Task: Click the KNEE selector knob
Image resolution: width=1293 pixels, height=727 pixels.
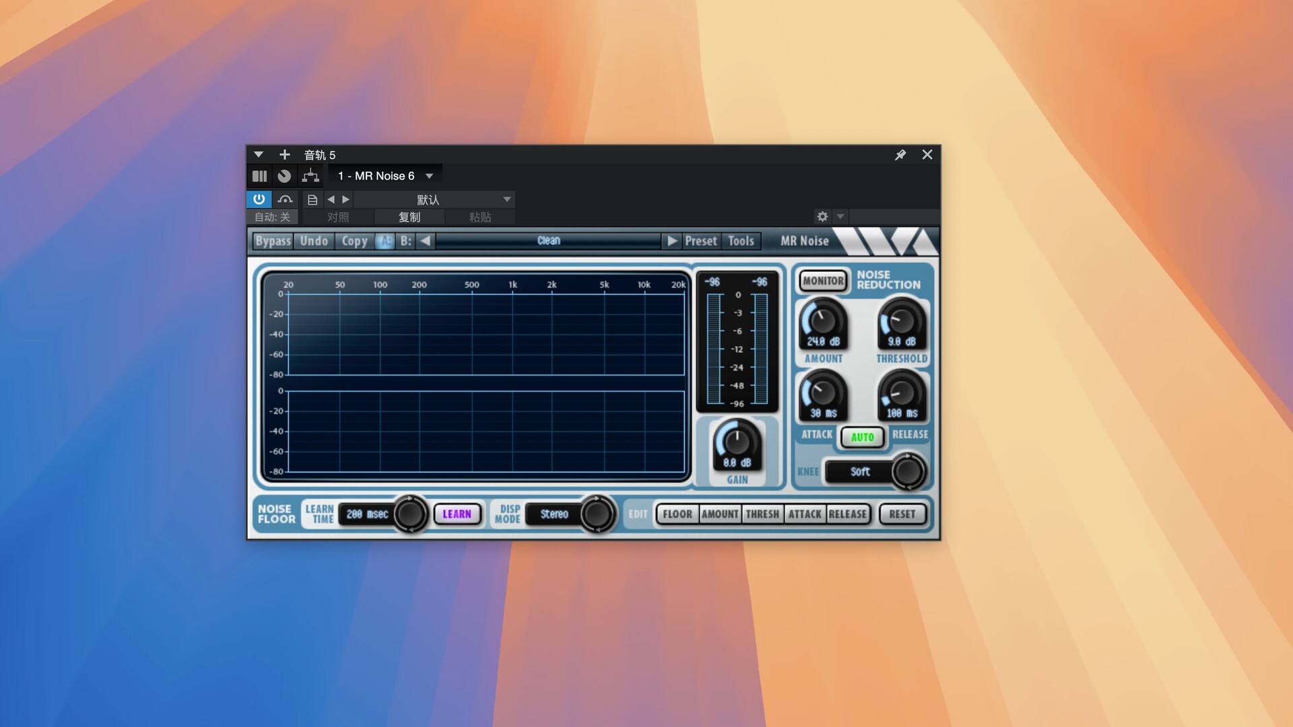Action: (908, 472)
